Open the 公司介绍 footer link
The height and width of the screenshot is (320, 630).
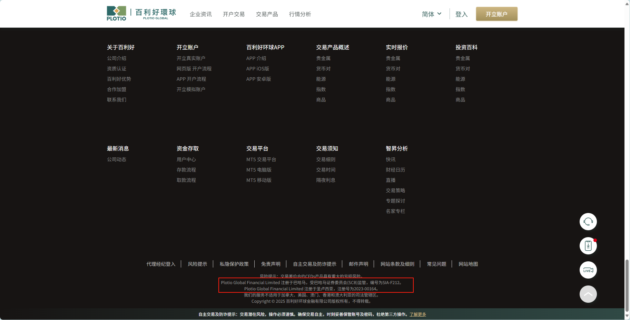(x=117, y=58)
